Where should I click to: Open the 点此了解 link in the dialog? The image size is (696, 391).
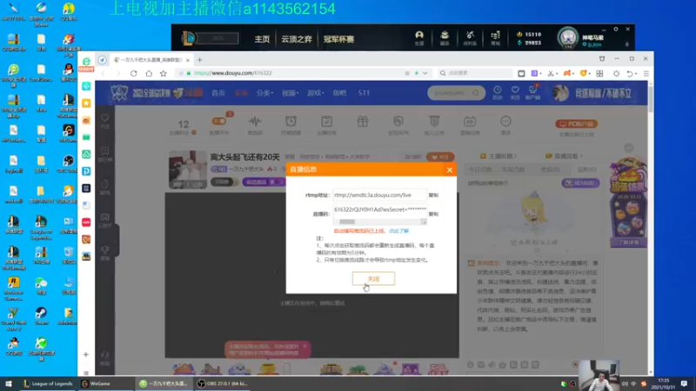pyautogui.click(x=398, y=231)
